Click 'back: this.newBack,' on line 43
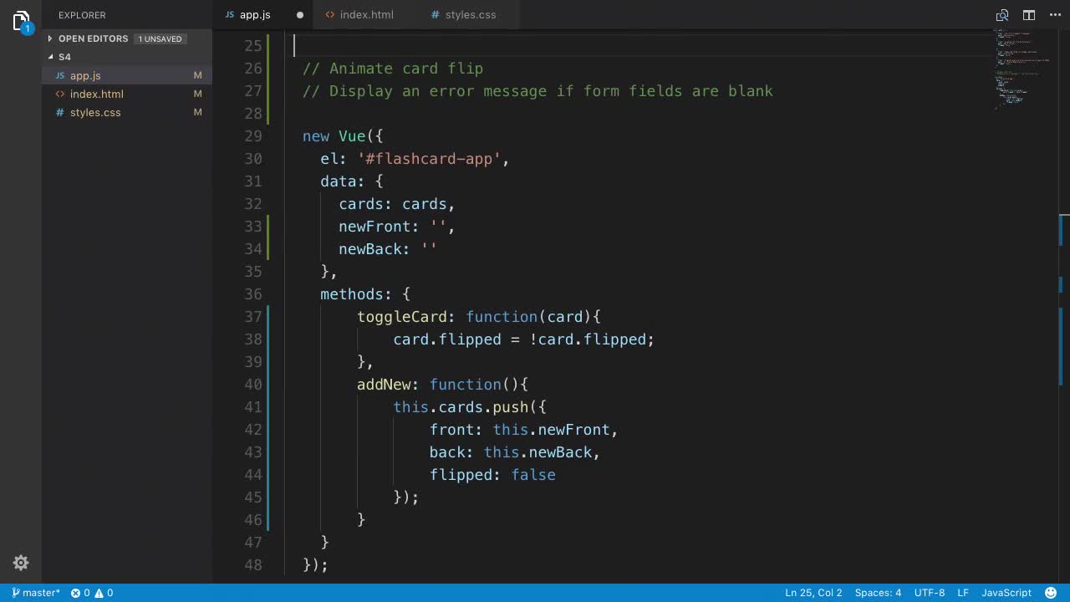Image resolution: width=1070 pixels, height=602 pixels. [515, 452]
